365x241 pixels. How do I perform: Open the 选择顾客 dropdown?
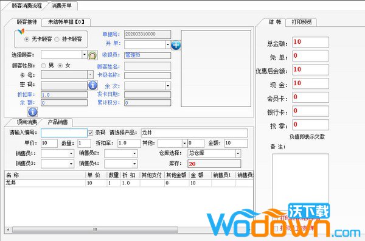tap(85, 55)
